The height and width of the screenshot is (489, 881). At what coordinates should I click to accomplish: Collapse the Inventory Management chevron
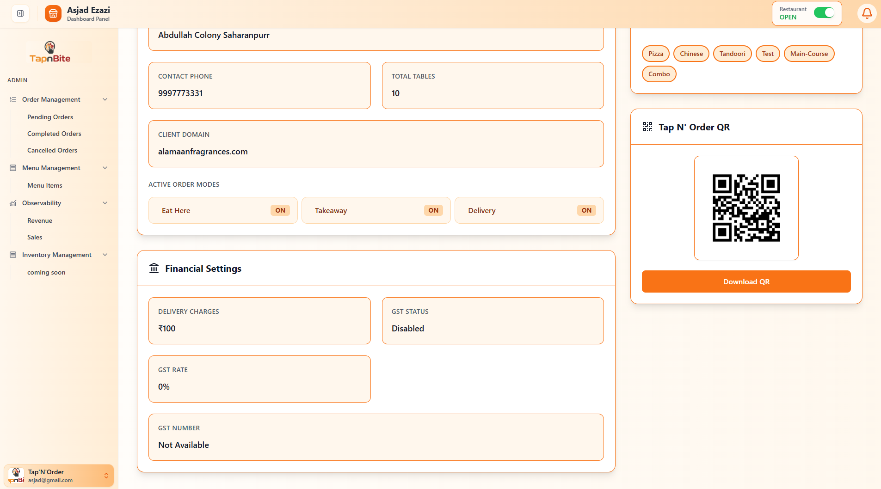point(105,255)
